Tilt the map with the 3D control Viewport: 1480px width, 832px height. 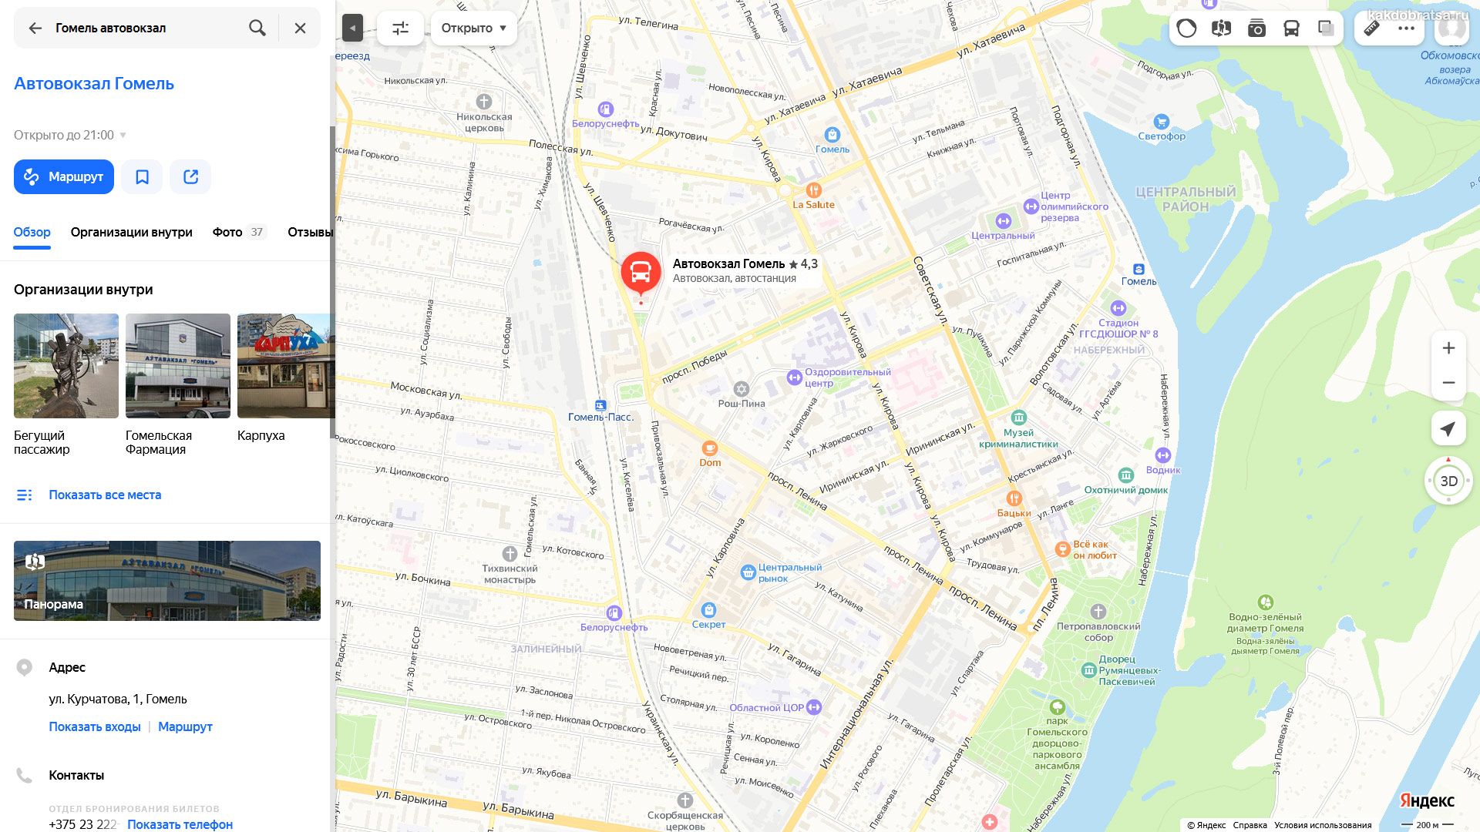[1448, 481]
